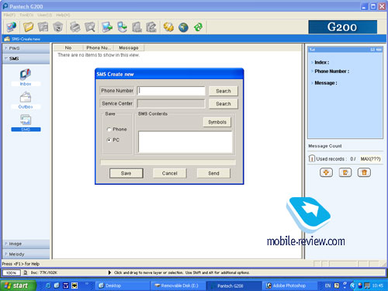Select the PC save radio button

(109, 140)
